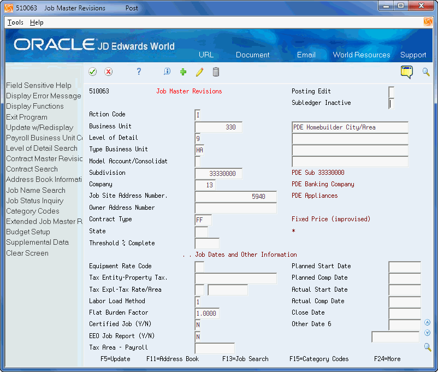Click the Email banner link
The image size is (438, 372).
coord(306,55)
